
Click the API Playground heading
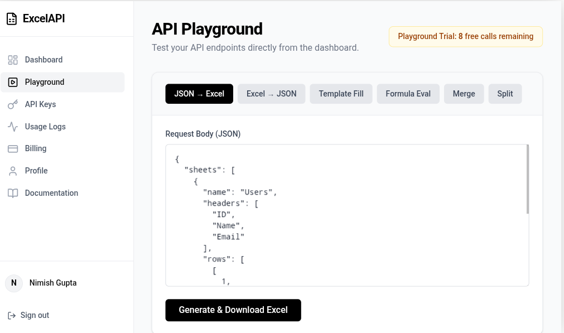[x=207, y=29]
